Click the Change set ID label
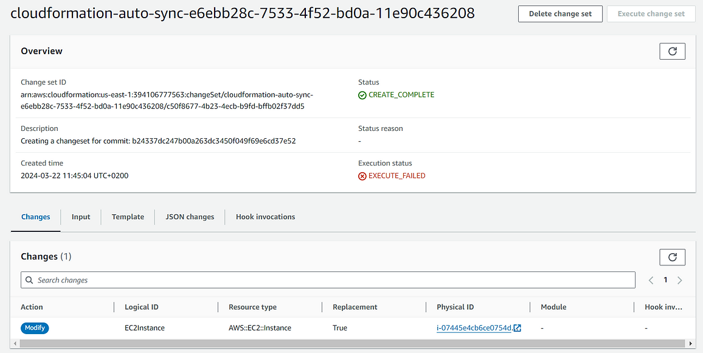Screen dimensions: 703x353 (44, 82)
